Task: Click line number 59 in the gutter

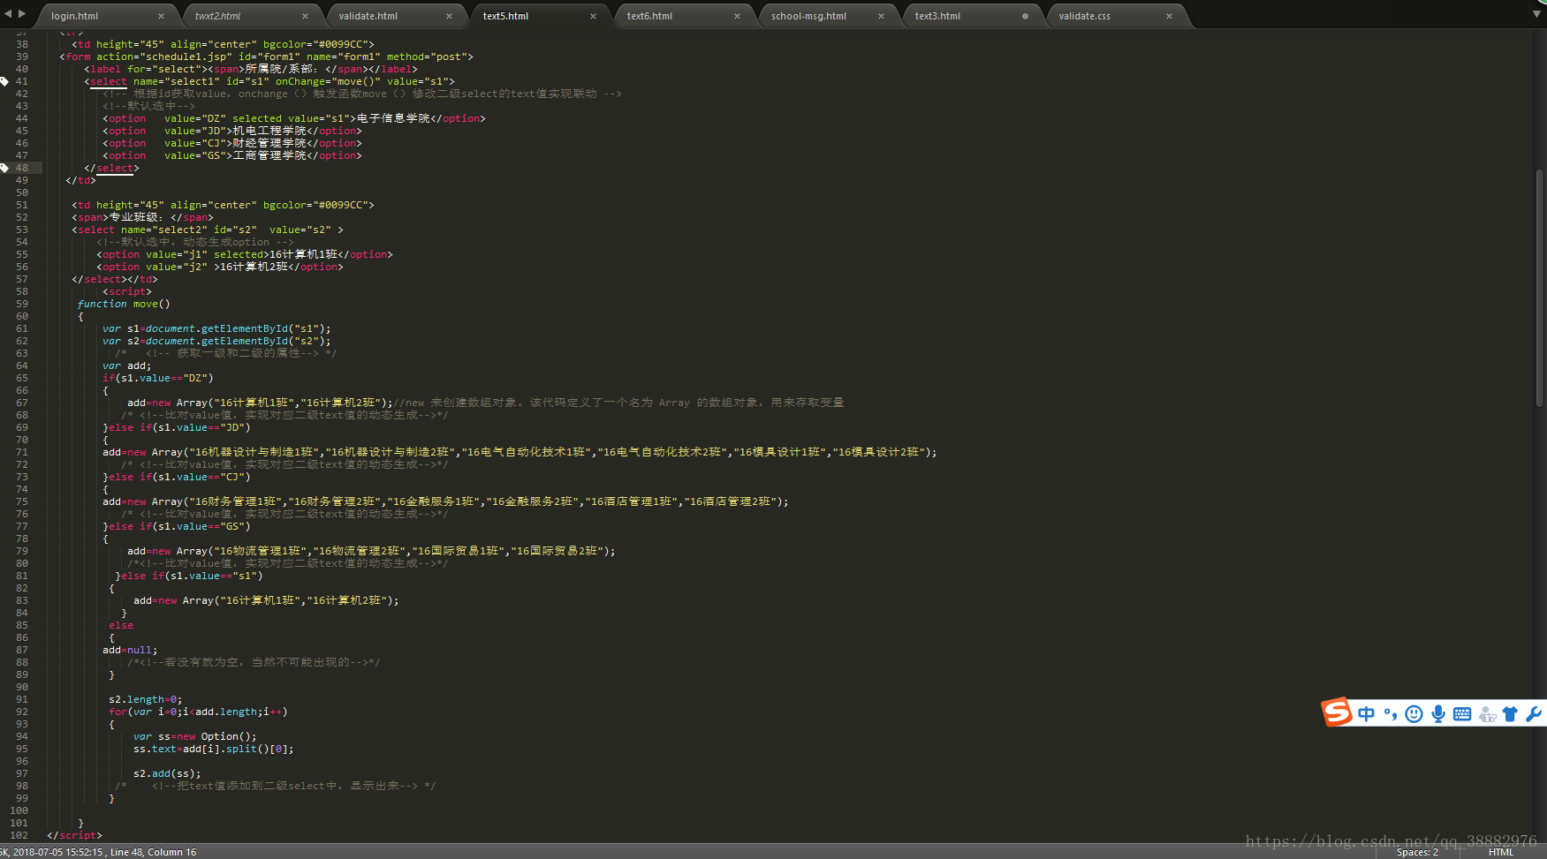Action: [x=21, y=304]
